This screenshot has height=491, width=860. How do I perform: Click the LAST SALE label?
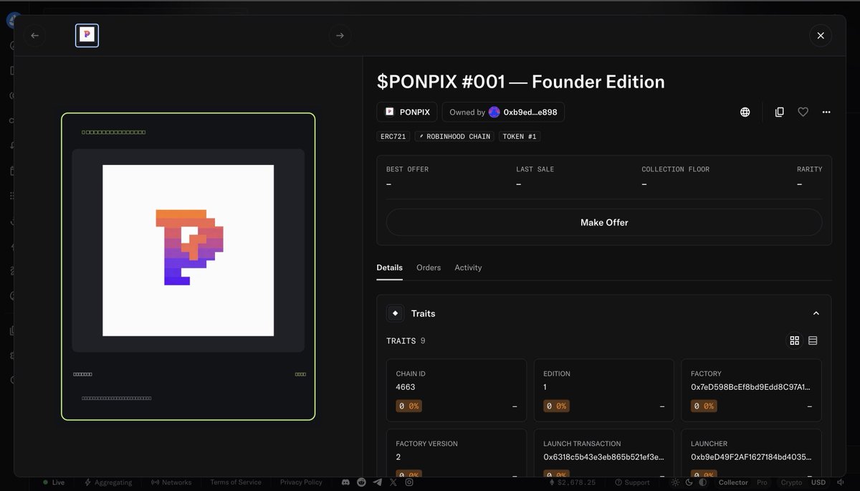[x=535, y=169]
